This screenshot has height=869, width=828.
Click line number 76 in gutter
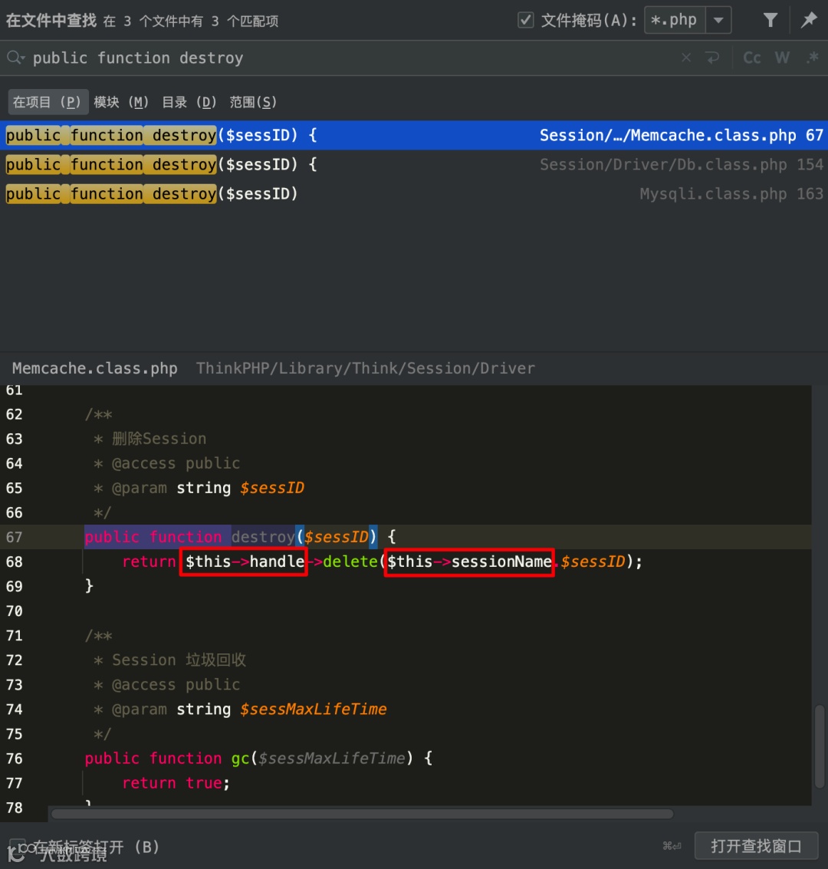pyautogui.click(x=15, y=758)
